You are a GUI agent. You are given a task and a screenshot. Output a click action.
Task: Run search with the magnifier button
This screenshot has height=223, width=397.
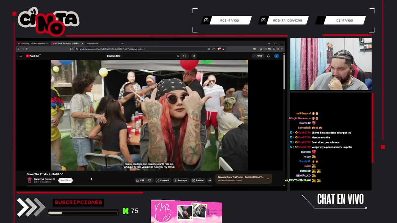click(x=185, y=56)
